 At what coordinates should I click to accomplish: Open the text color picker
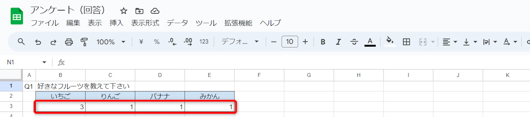point(370,42)
